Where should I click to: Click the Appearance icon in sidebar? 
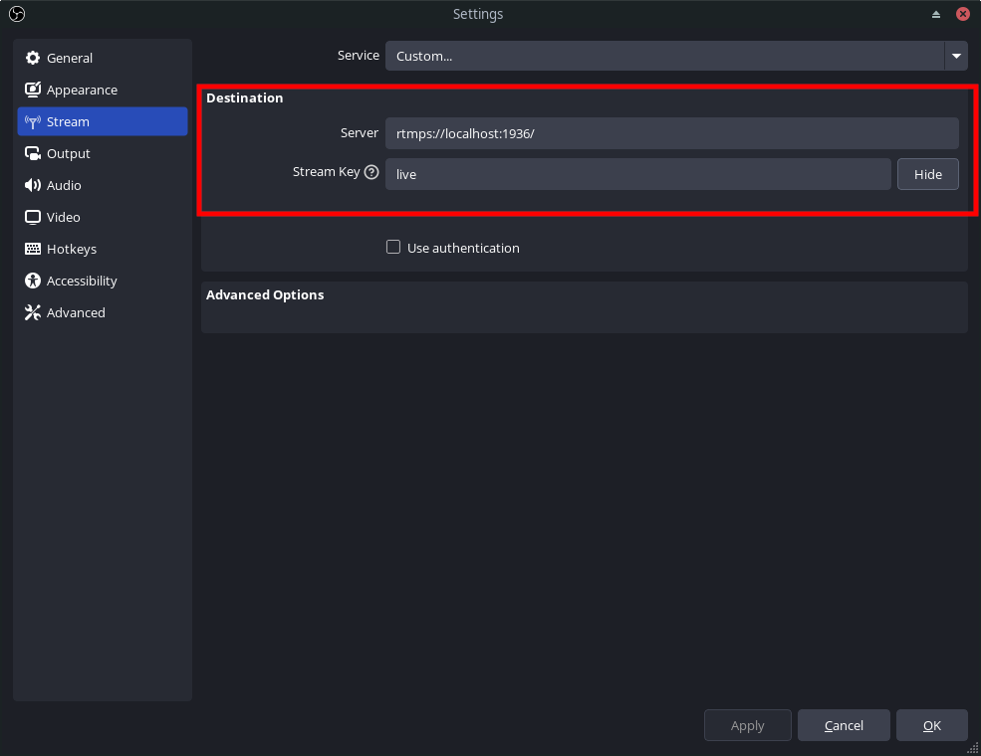[33, 90]
